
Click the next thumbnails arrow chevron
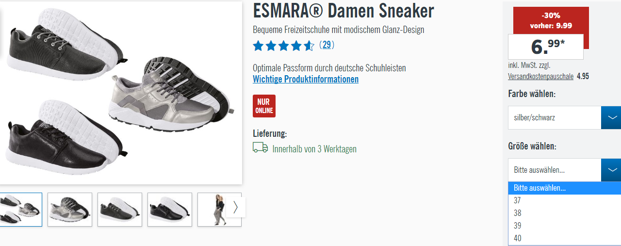(x=236, y=207)
